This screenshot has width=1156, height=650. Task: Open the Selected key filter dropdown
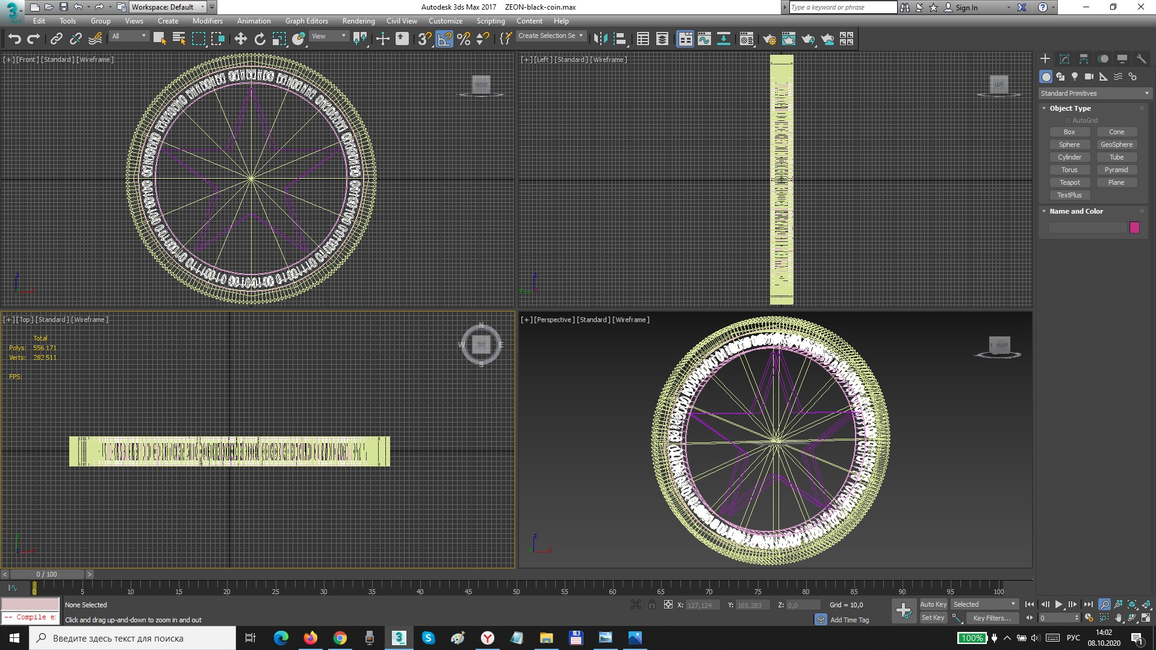984,604
